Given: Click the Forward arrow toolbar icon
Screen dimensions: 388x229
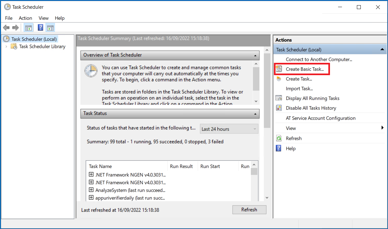Looking at the screenshot, I should pos(15,28).
